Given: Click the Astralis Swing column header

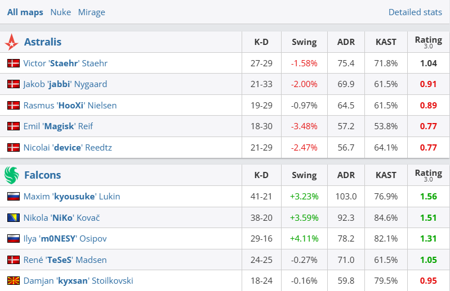Looking at the screenshot, I should point(304,42).
